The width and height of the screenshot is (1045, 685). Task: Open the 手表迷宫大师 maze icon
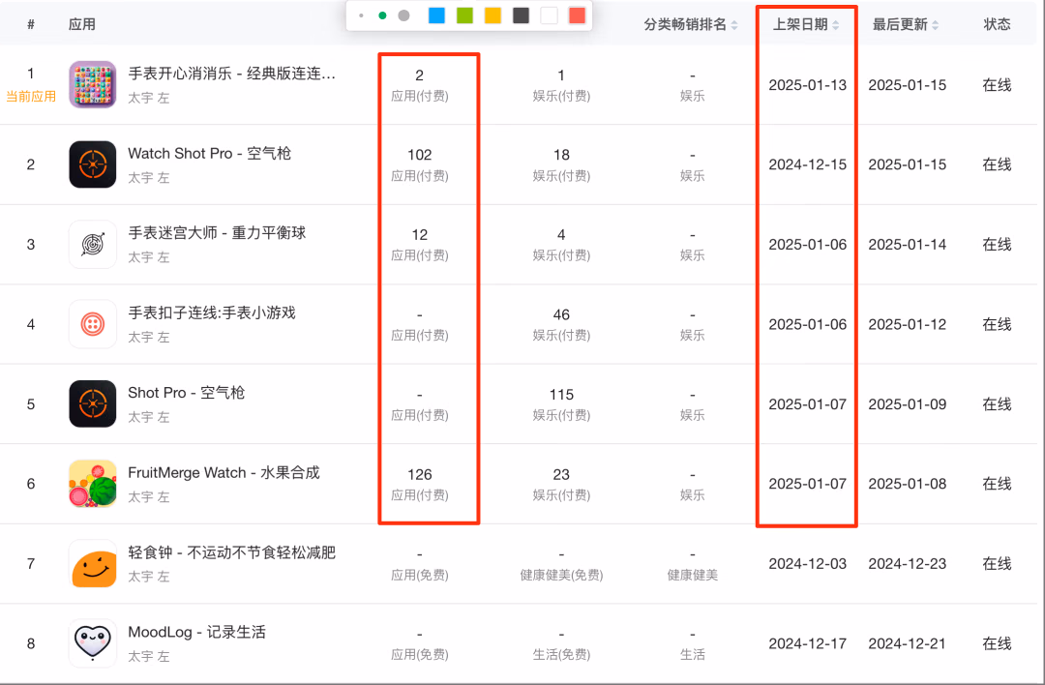(x=93, y=245)
